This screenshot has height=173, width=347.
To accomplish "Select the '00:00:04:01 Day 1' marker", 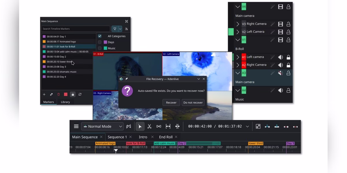I will [x=69, y=37].
